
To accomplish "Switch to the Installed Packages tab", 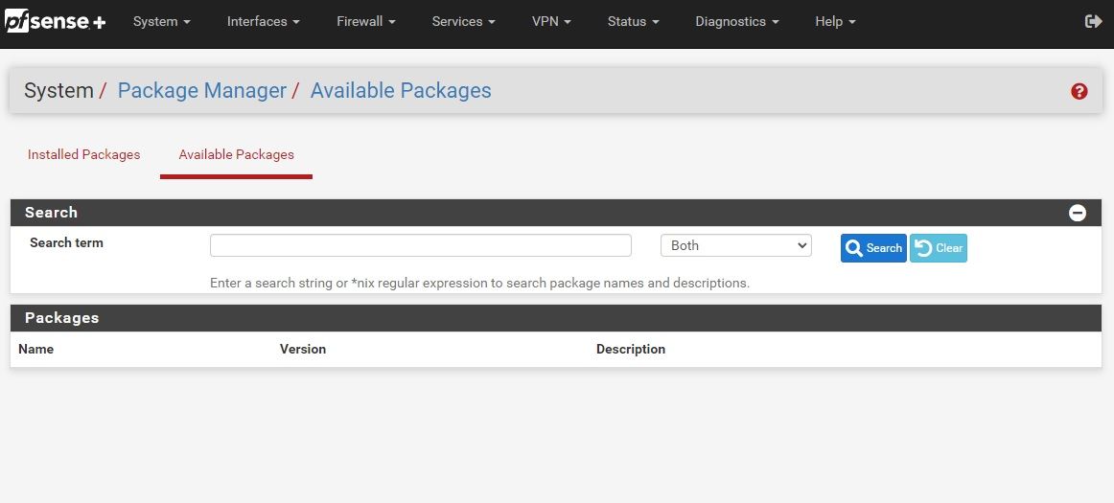I will (83, 154).
